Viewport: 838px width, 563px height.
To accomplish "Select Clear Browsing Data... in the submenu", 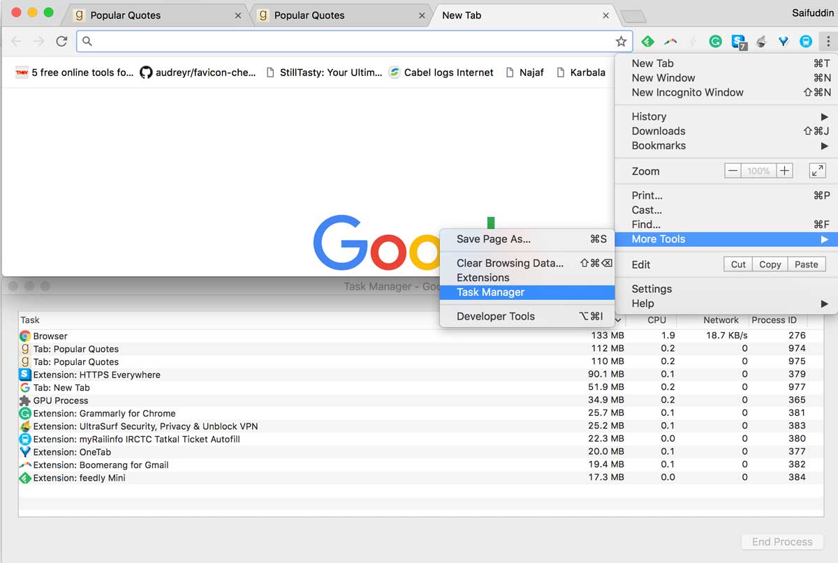I will tap(527, 263).
